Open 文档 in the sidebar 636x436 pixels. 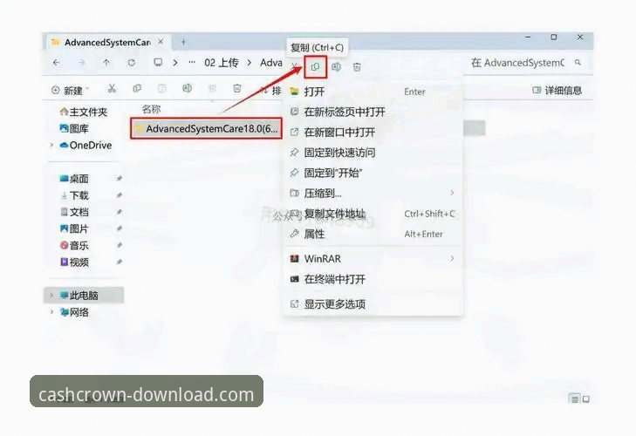click(x=74, y=212)
